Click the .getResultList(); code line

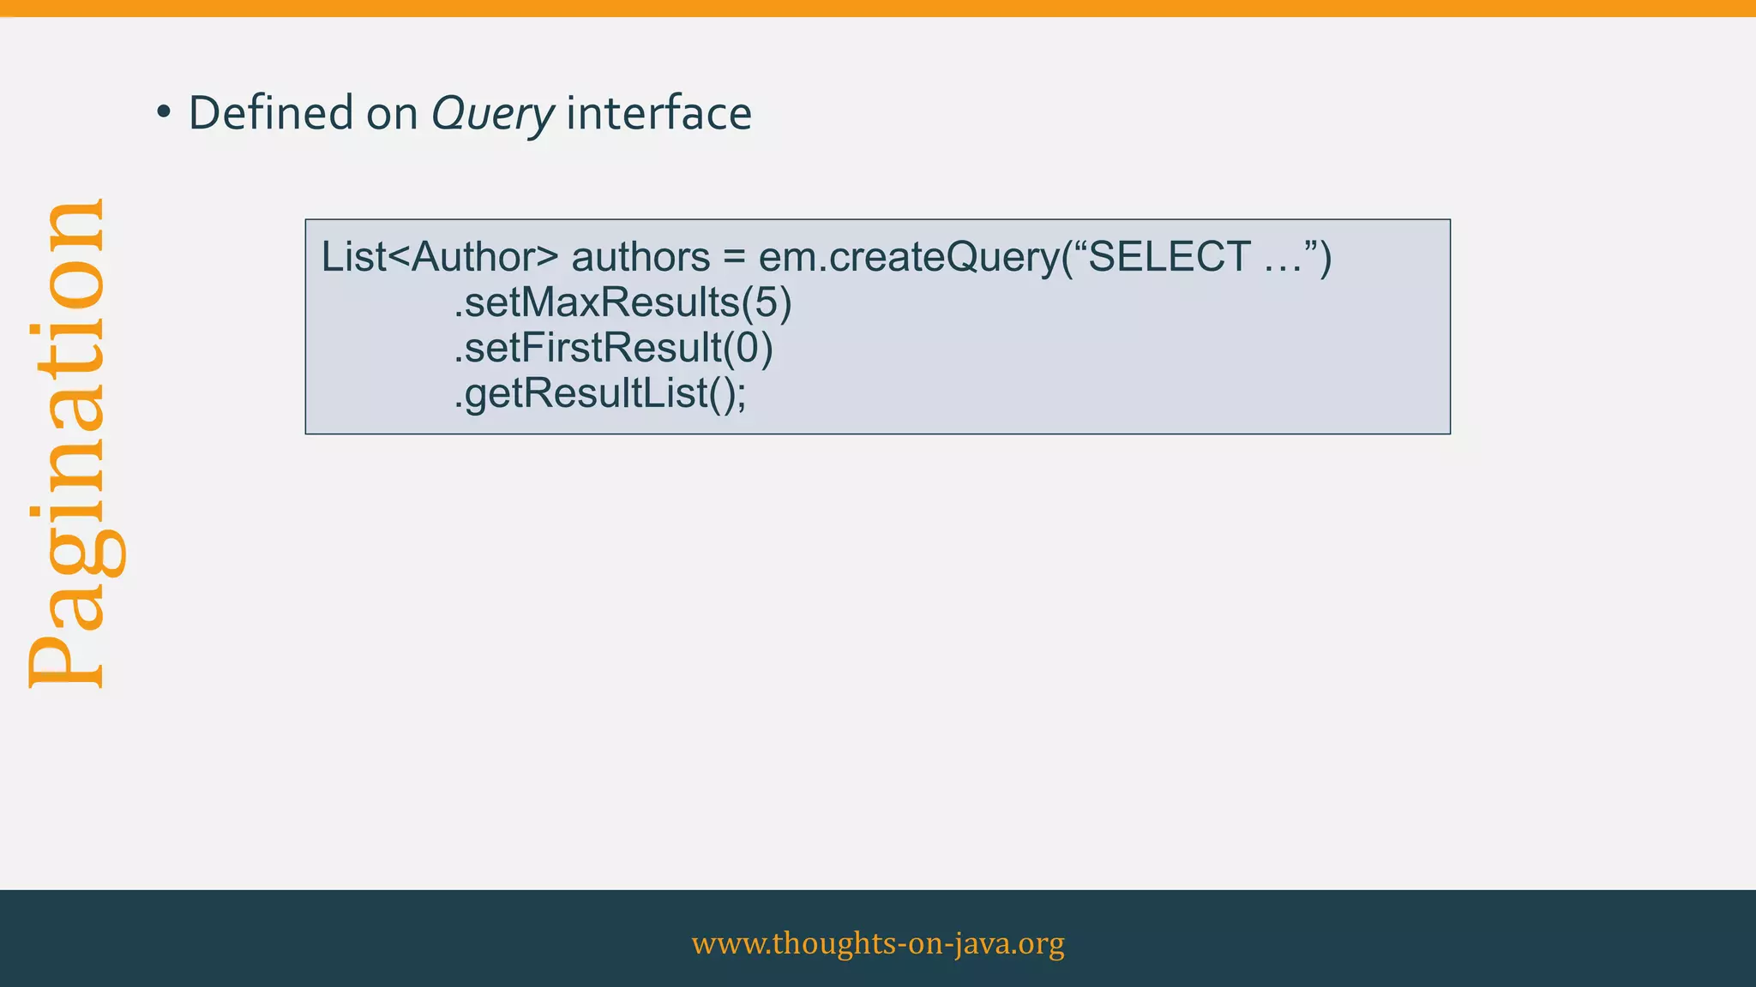click(x=600, y=393)
